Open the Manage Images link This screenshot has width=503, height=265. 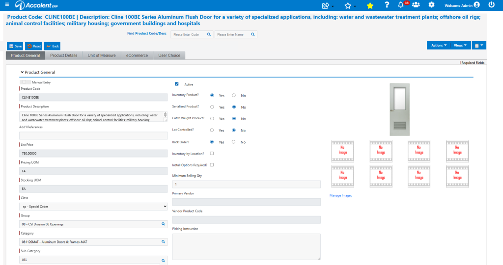coord(340,195)
